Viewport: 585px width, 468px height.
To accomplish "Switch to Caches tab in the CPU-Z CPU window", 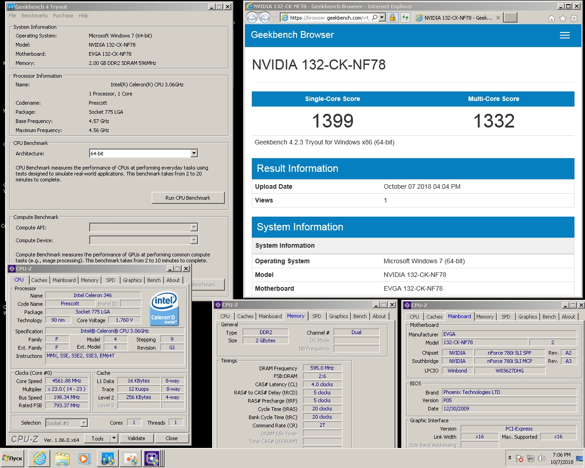I will click(39, 280).
